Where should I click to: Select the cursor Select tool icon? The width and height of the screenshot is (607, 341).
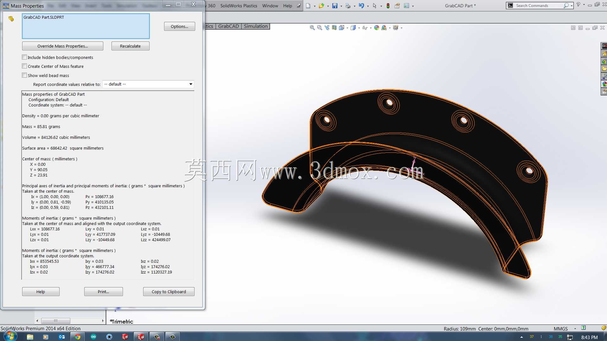click(374, 6)
